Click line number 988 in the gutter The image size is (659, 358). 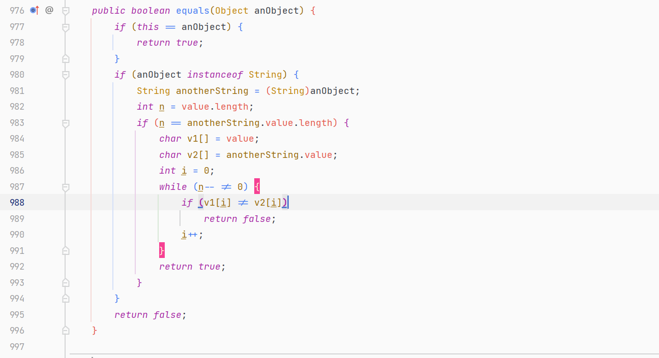(x=17, y=203)
